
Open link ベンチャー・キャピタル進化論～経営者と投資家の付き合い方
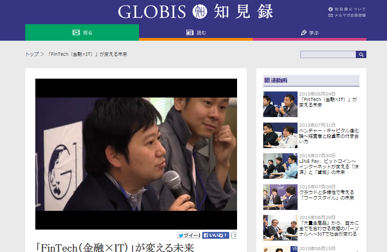click(329, 136)
